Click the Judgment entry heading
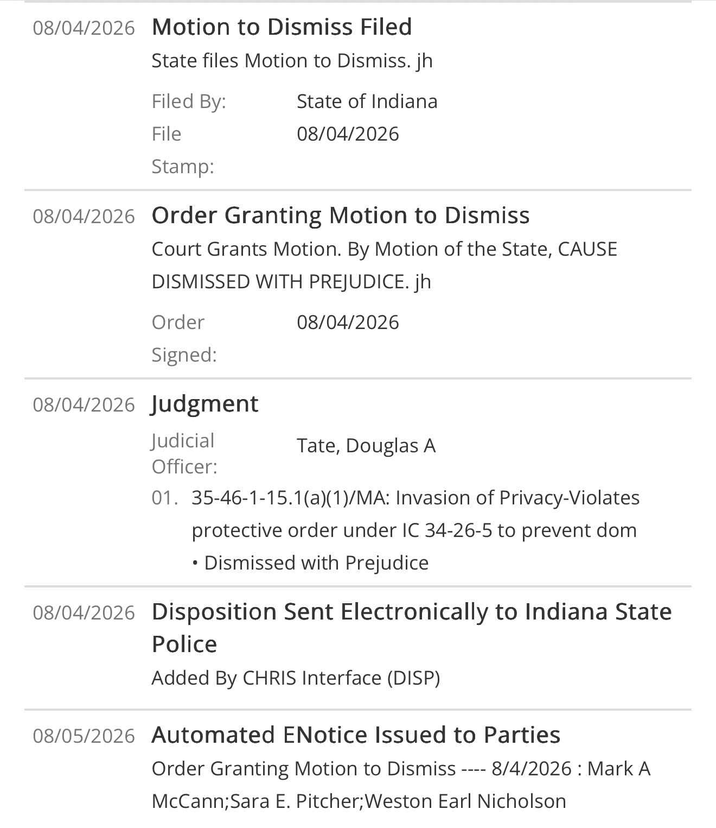Viewport: 716px width, 828px height. (x=205, y=404)
